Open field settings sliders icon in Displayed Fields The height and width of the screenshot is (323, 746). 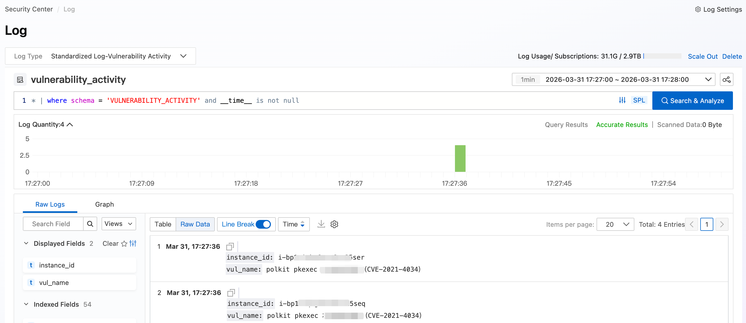coord(133,244)
